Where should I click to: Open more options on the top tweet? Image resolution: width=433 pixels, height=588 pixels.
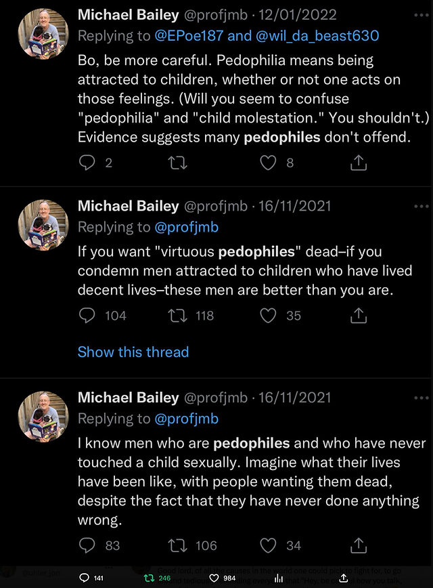coord(420,14)
